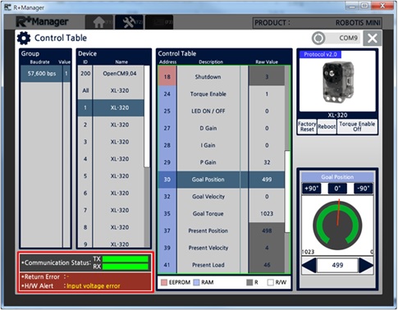
Task: Set goal position to +90°
Action: pyautogui.click(x=312, y=189)
